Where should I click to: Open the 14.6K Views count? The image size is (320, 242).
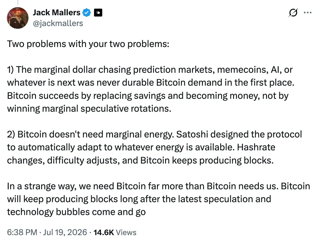click(115, 232)
